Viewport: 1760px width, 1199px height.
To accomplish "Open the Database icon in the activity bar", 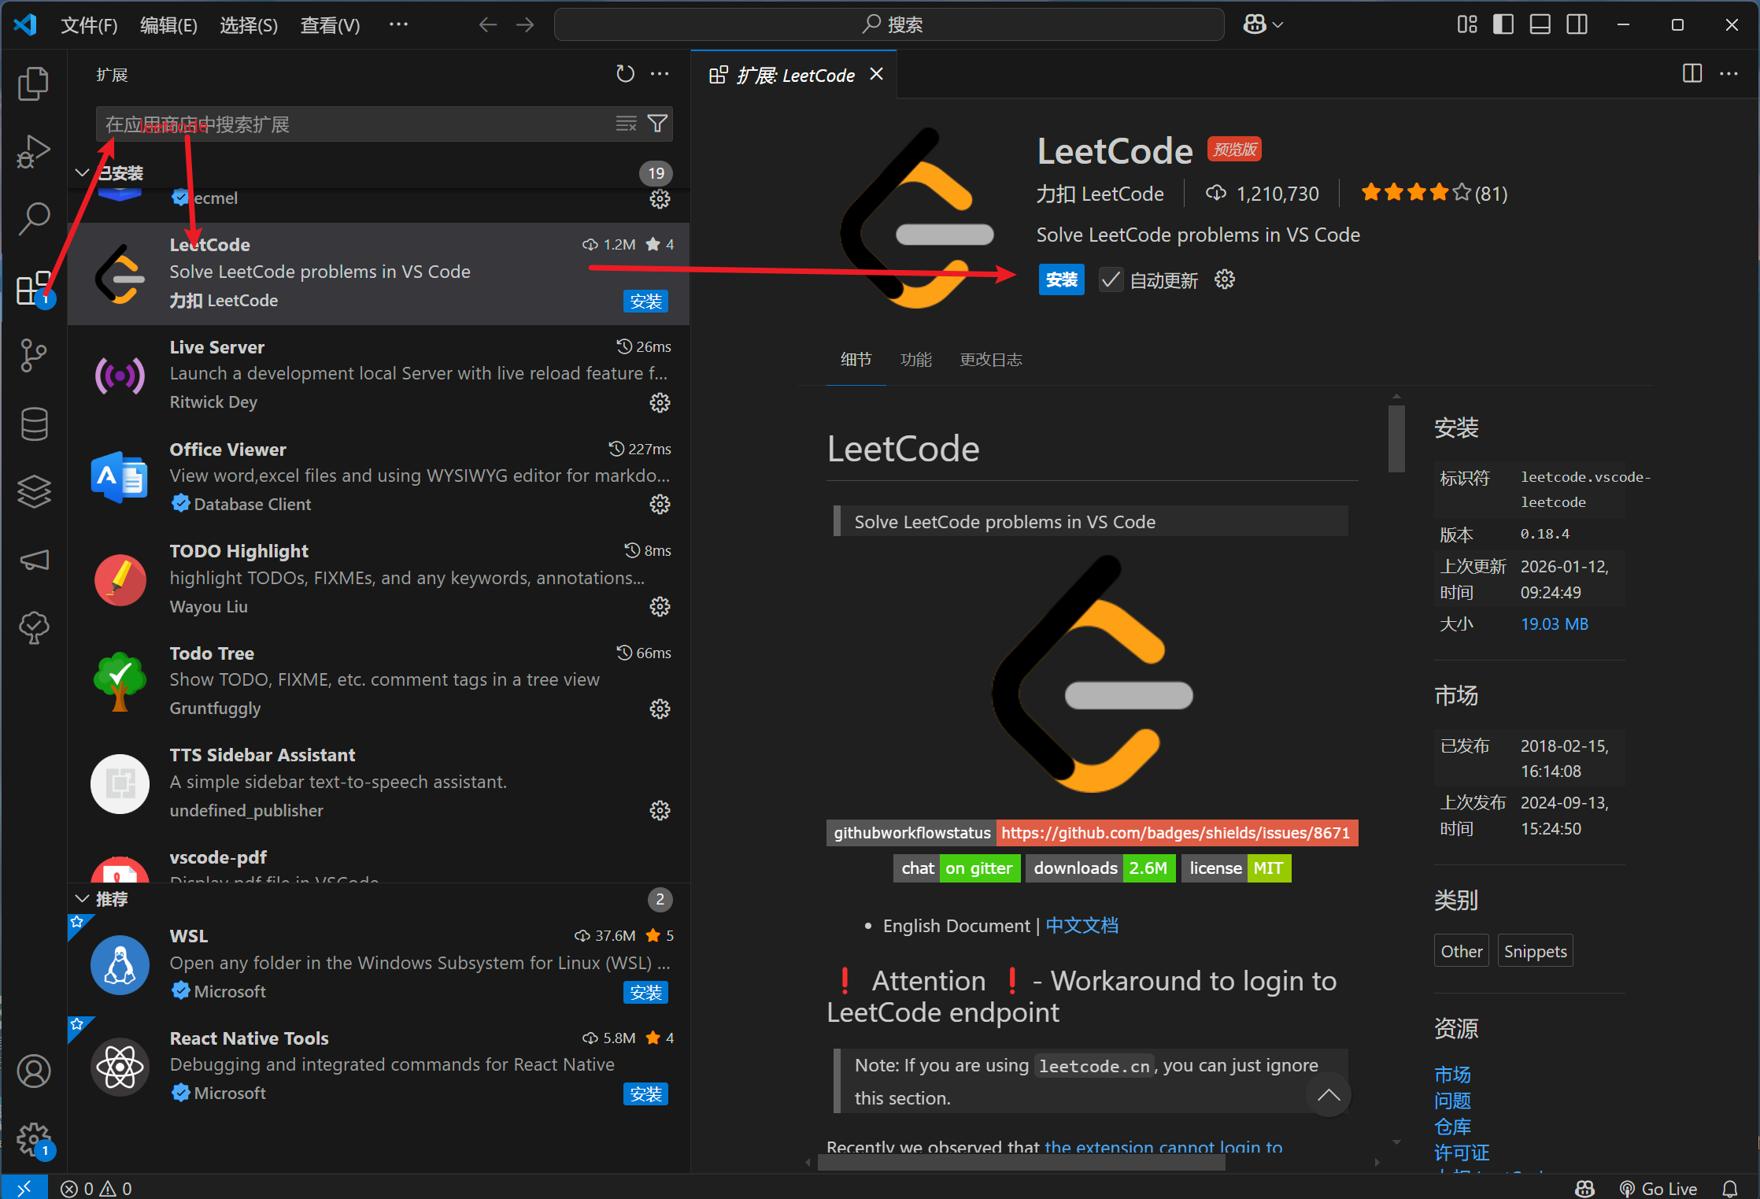I will tap(33, 424).
